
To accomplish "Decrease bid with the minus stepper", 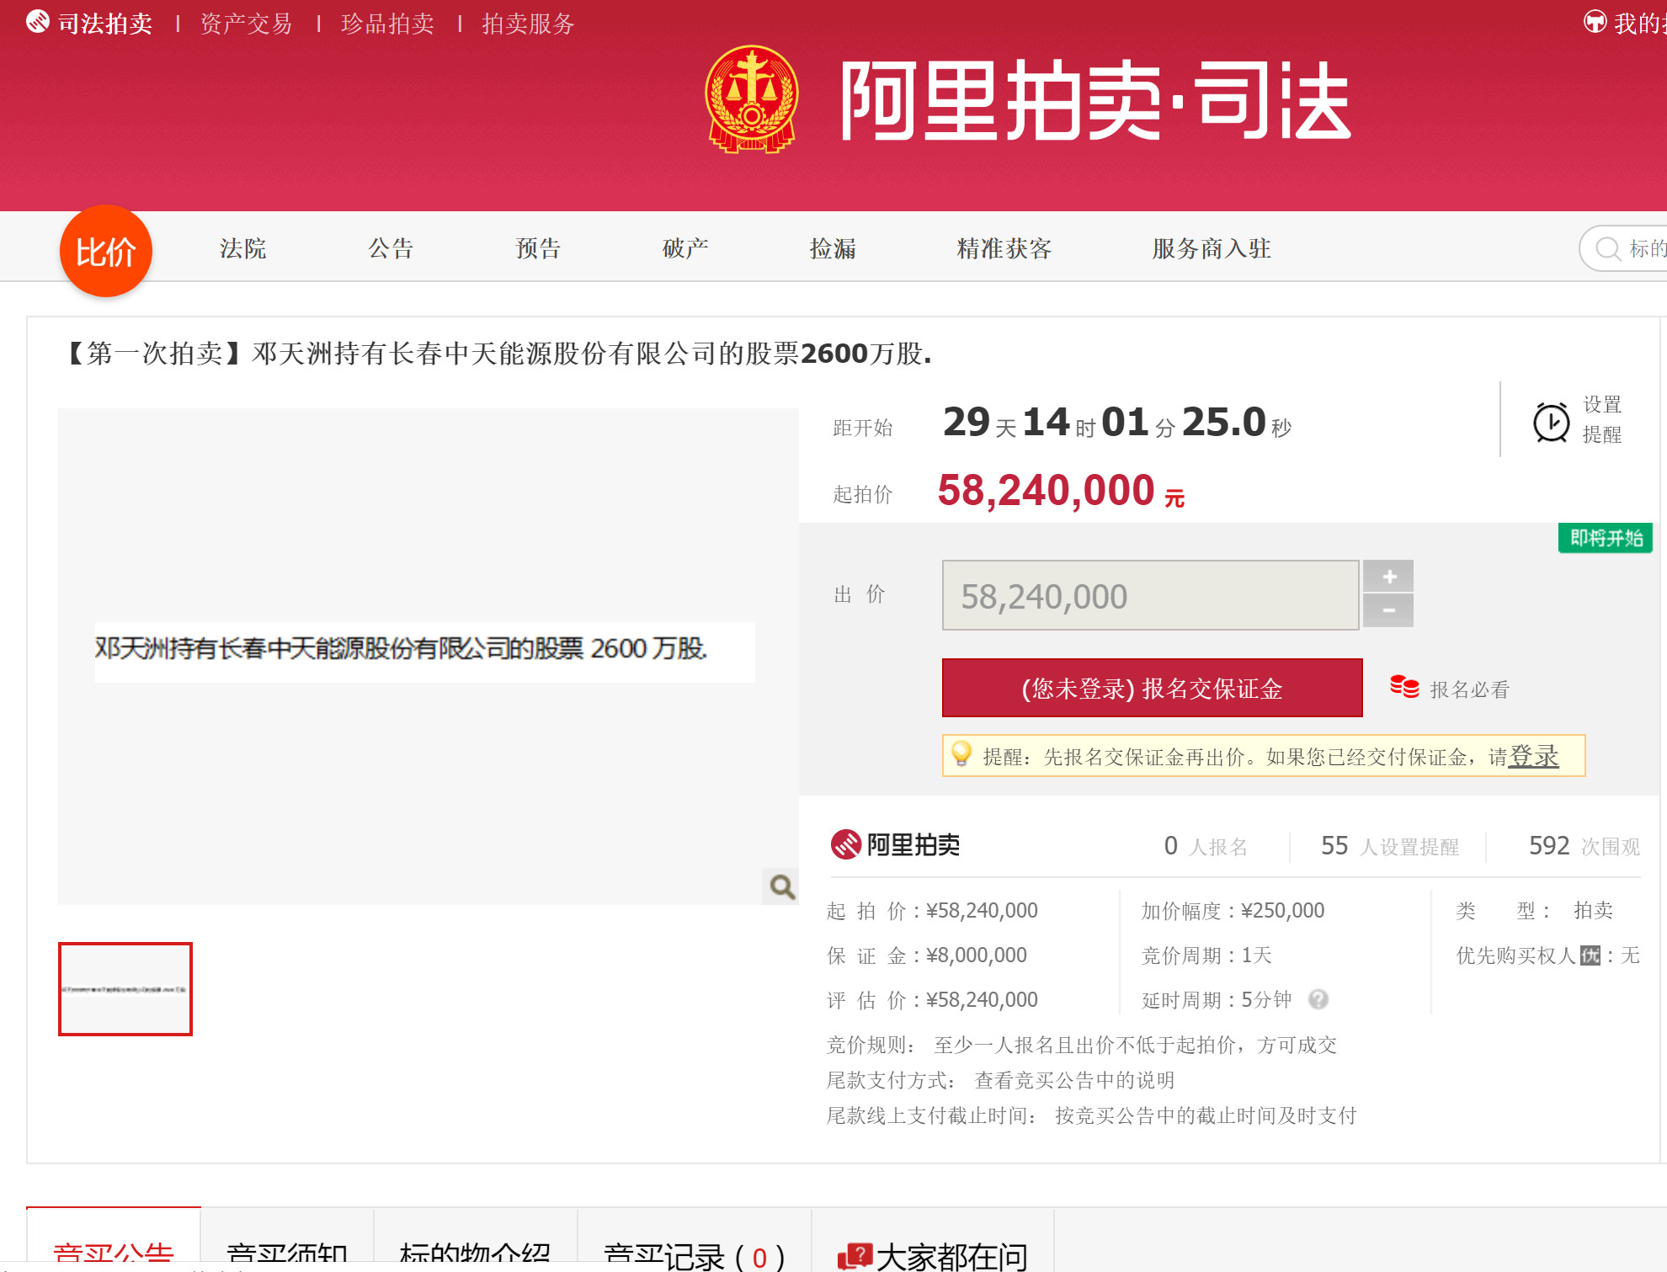I will [x=1388, y=610].
